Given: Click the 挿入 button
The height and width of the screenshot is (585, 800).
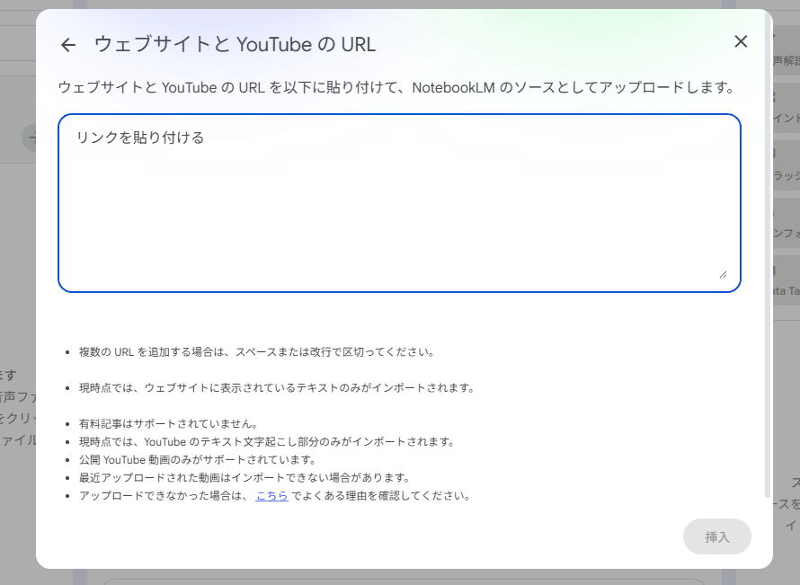Looking at the screenshot, I should click(716, 536).
